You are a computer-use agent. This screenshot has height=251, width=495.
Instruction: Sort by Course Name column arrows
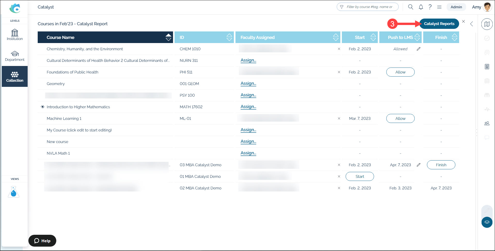click(x=168, y=37)
